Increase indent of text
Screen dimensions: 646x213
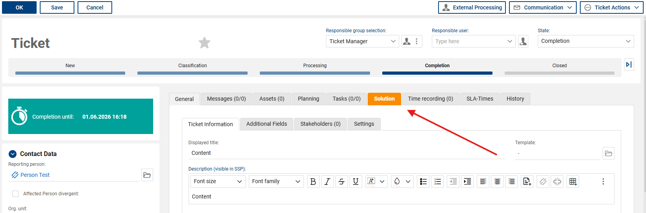coord(467,181)
